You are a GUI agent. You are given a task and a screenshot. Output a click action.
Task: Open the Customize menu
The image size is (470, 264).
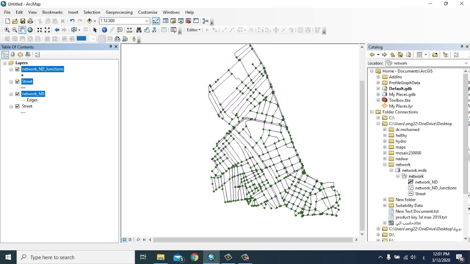point(148,12)
